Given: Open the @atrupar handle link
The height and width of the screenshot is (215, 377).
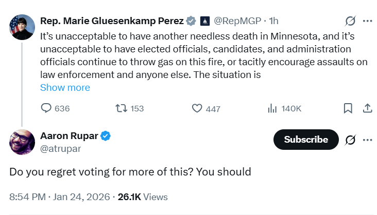Looking at the screenshot, I should 60,149.
